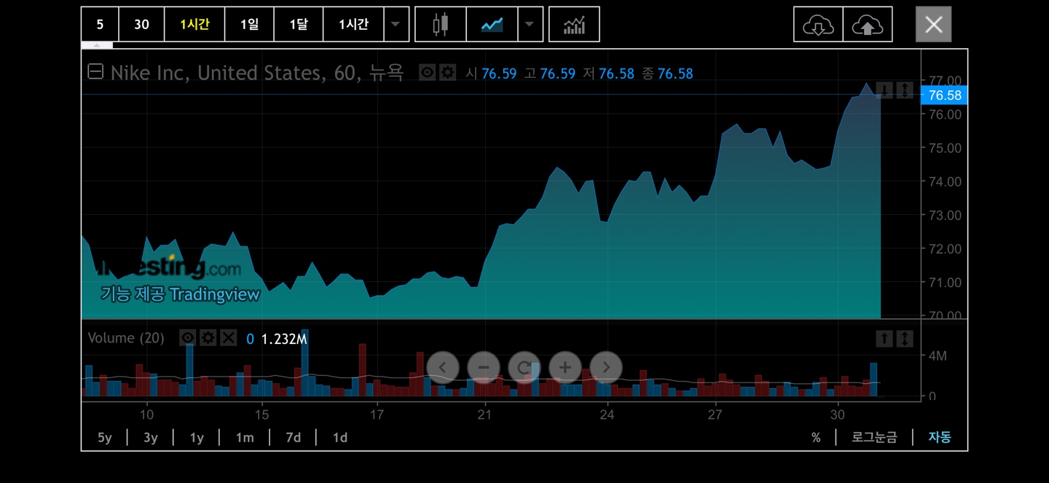Select the 30-minute interval
Viewport: 1049px width, 483px height.
tap(141, 24)
